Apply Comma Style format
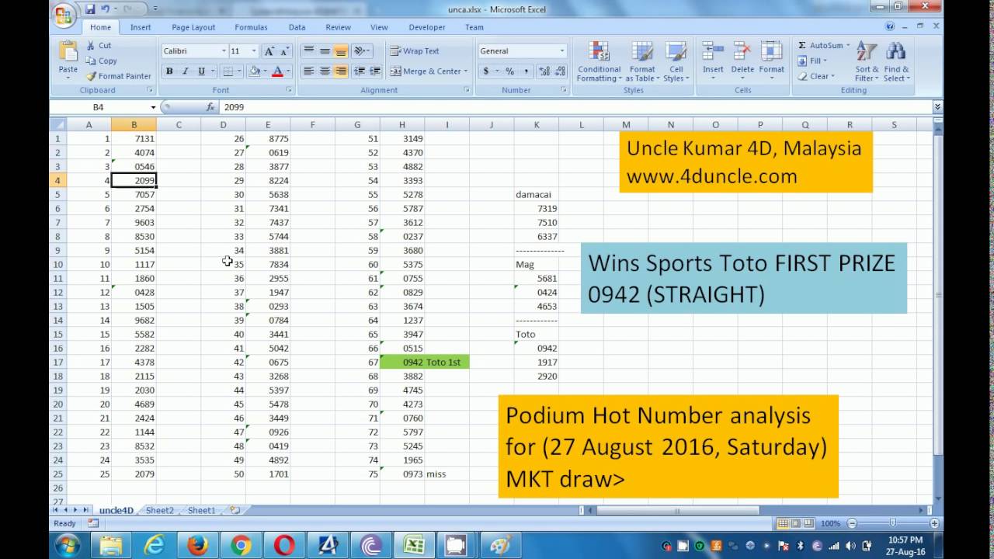This screenshot has height=559, width=994. click(x=526, y=71)
